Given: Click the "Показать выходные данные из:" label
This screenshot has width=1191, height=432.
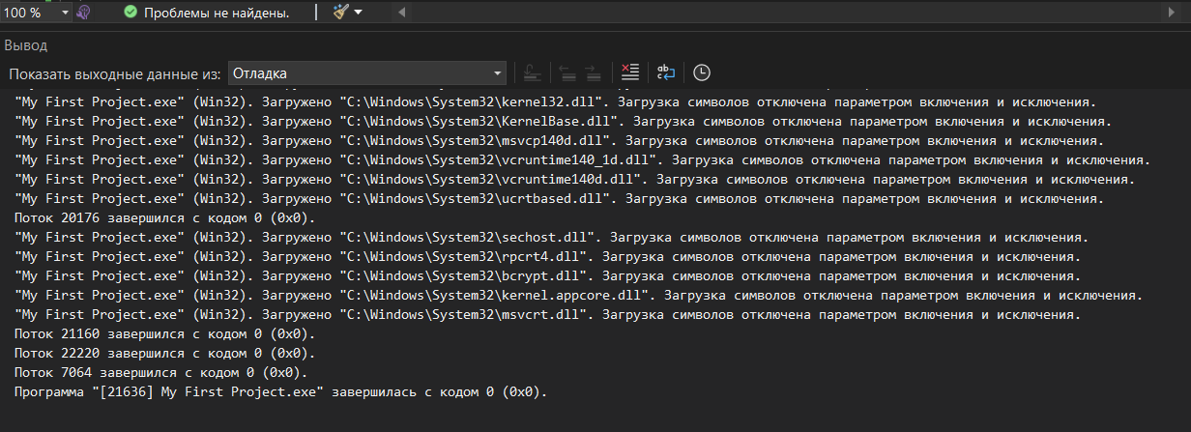Looking at the screenshot, I should click(115, 73).
